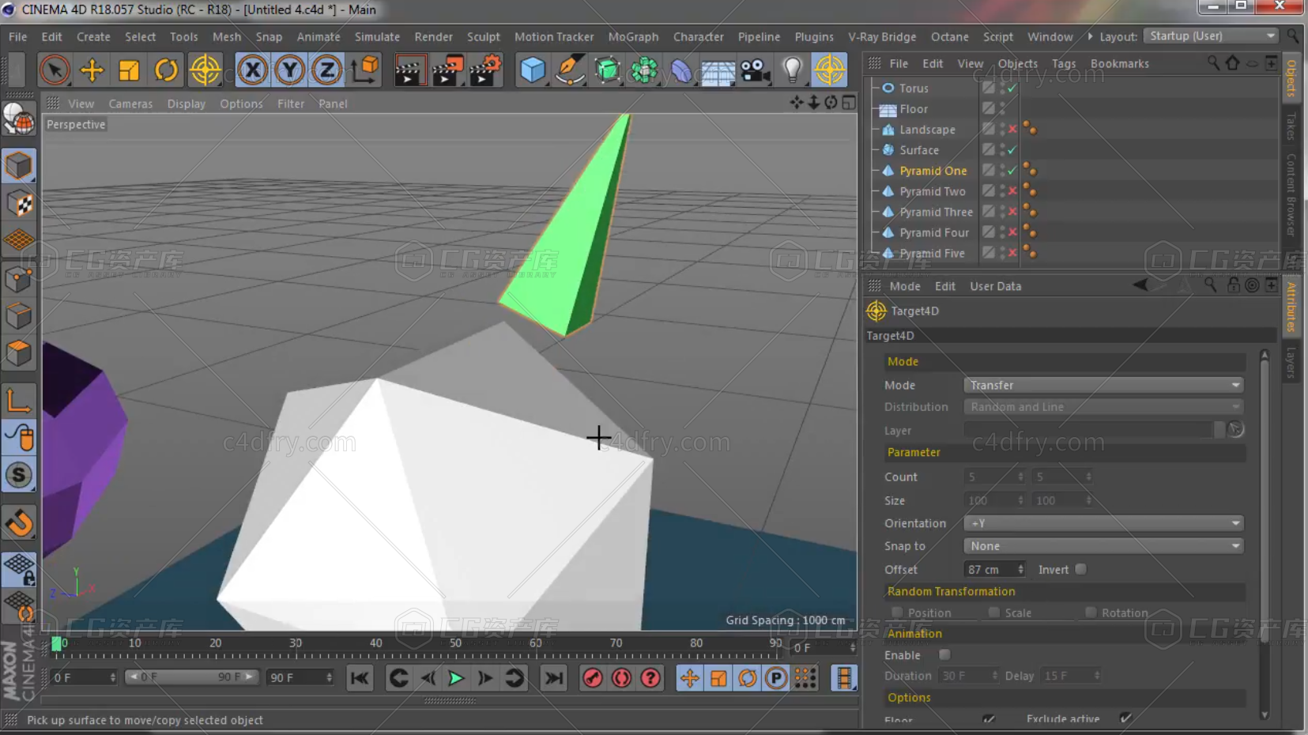Click the Offset field 87 cm

989,569
